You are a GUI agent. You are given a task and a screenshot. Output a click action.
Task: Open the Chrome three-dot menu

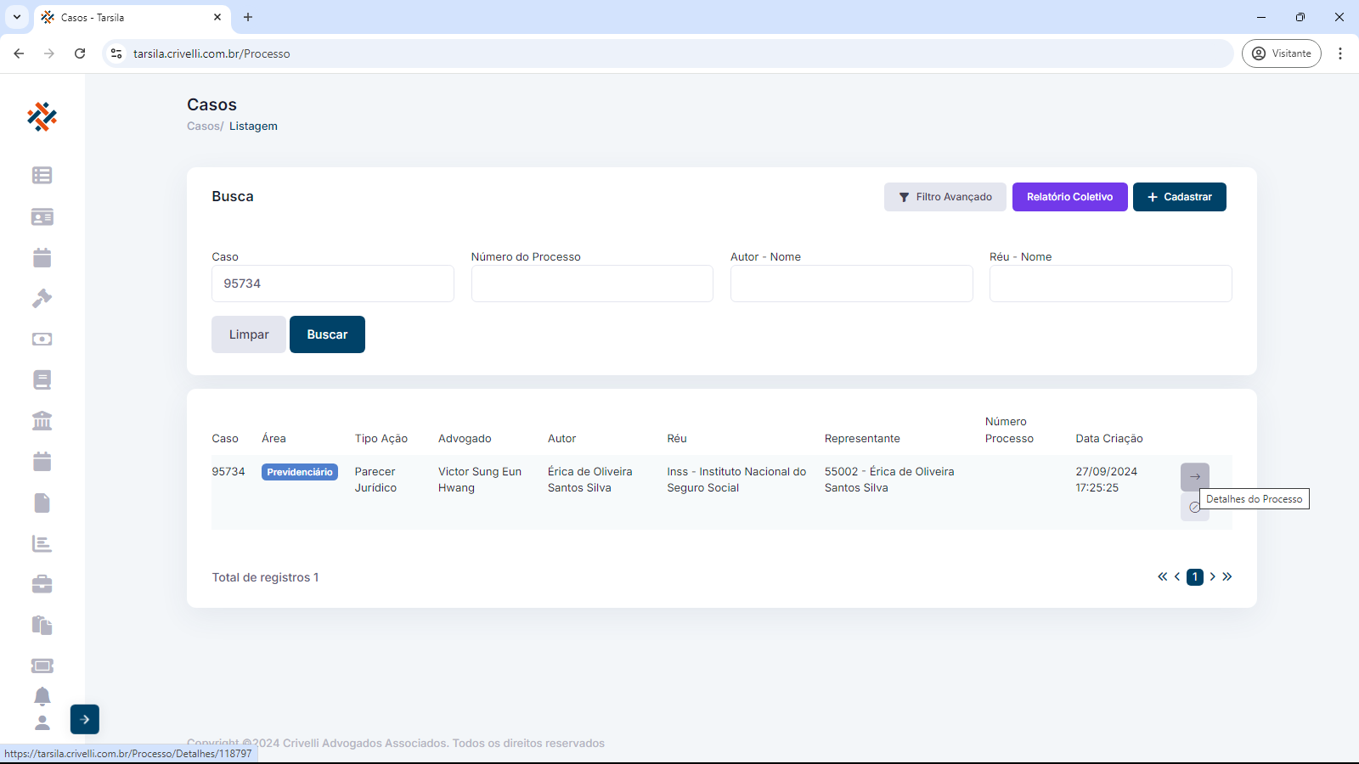coord(1339,53)
